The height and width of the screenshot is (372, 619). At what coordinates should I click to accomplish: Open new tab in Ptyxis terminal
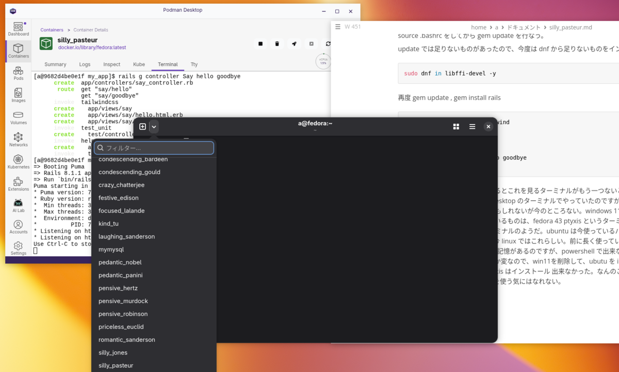(x=143, y=127)
